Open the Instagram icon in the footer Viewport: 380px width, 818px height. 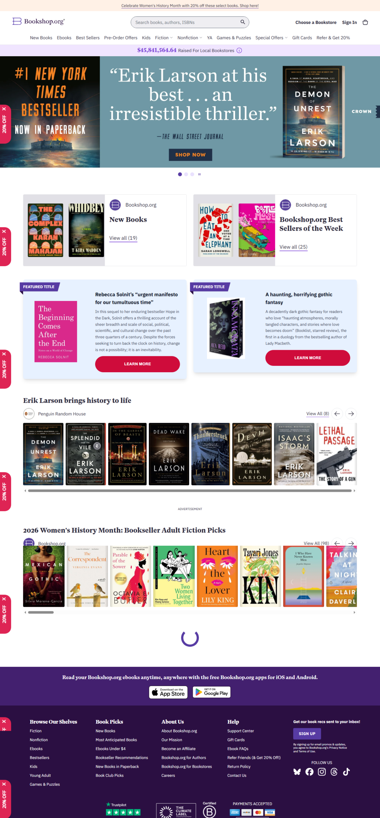pos(322,772)
